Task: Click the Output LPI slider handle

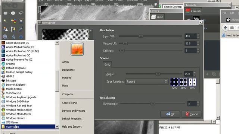Action: coord(125,43)
